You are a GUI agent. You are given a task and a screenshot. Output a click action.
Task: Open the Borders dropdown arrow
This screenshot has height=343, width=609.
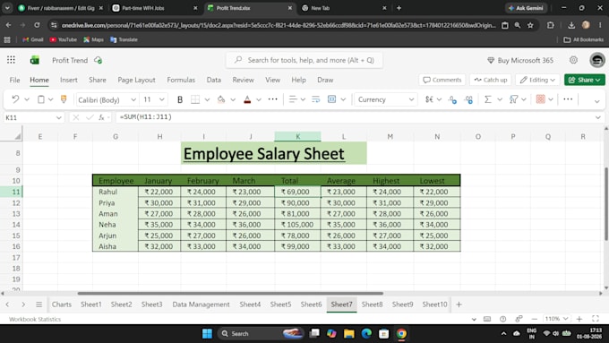point(207,99)
